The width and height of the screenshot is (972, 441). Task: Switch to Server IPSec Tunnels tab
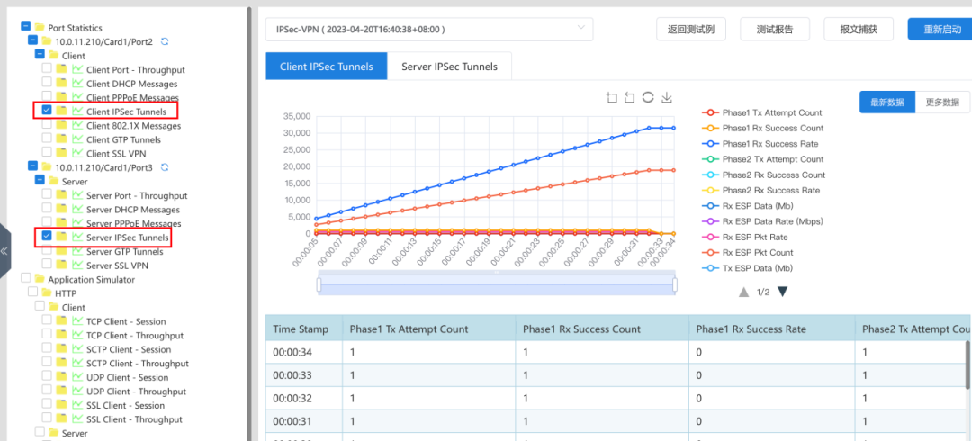449,67
